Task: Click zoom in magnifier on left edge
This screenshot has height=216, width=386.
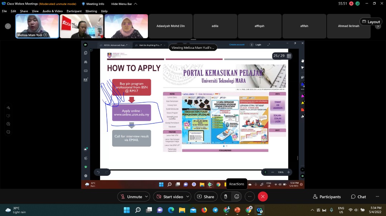Action: pos(8,124)
